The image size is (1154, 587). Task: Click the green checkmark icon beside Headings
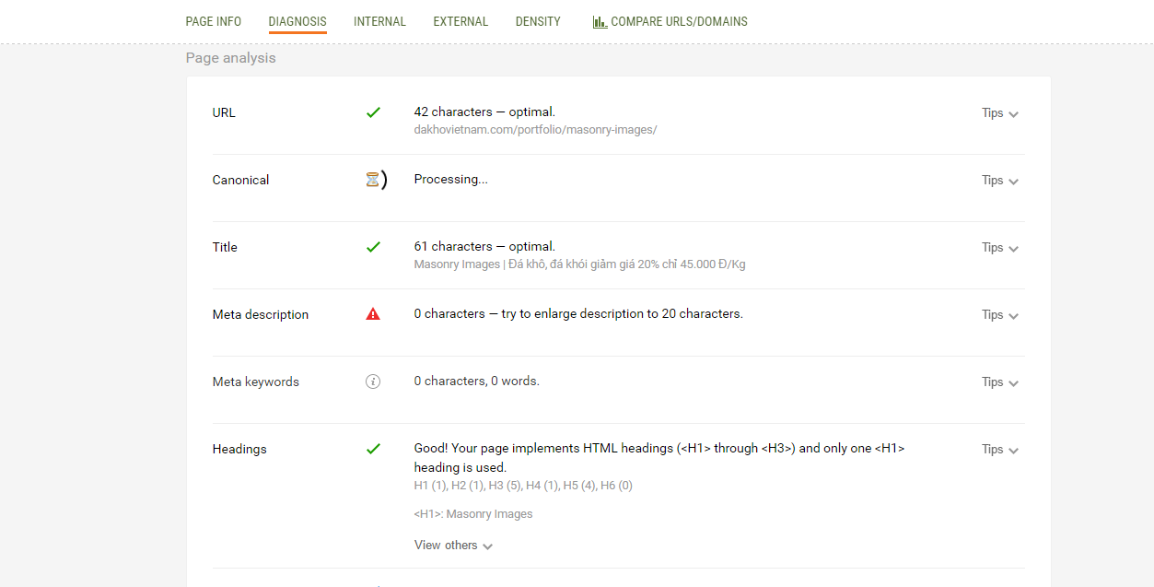373,449
